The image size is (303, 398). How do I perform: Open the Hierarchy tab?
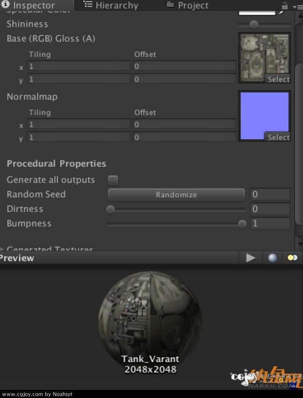click(x=111, y=5)
